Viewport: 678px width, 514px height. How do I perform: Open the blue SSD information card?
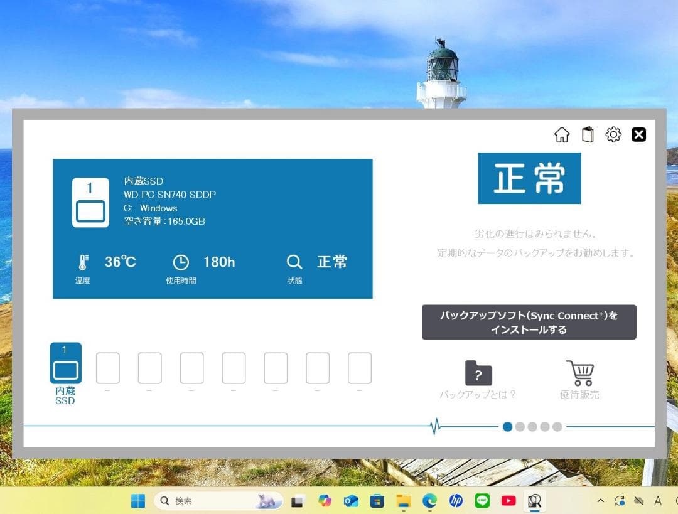pos(213,228)
